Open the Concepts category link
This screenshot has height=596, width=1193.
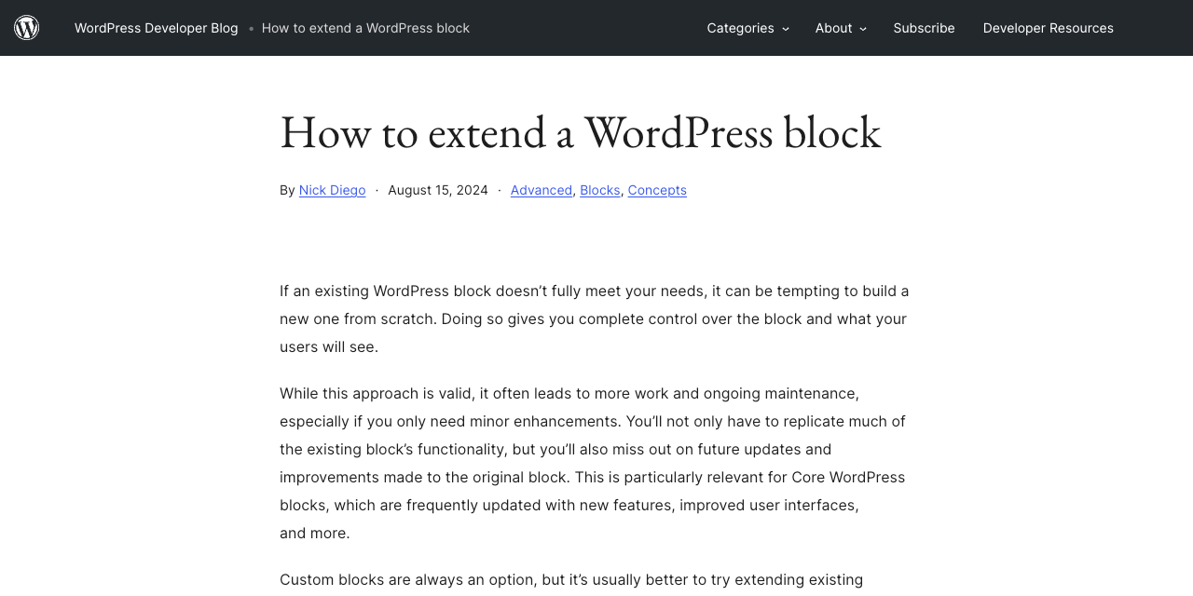pos(657,190)
